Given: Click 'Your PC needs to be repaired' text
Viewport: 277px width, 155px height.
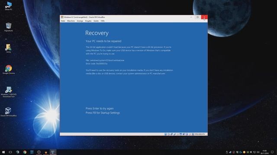Looking at the screenshot, I should coord(103,41).
